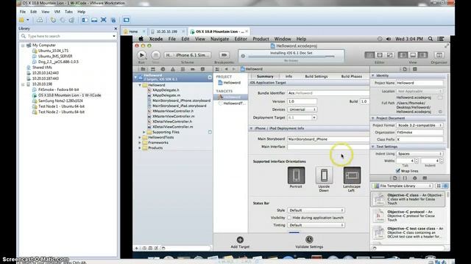Open the Xcode Product menu

[261, 39]
